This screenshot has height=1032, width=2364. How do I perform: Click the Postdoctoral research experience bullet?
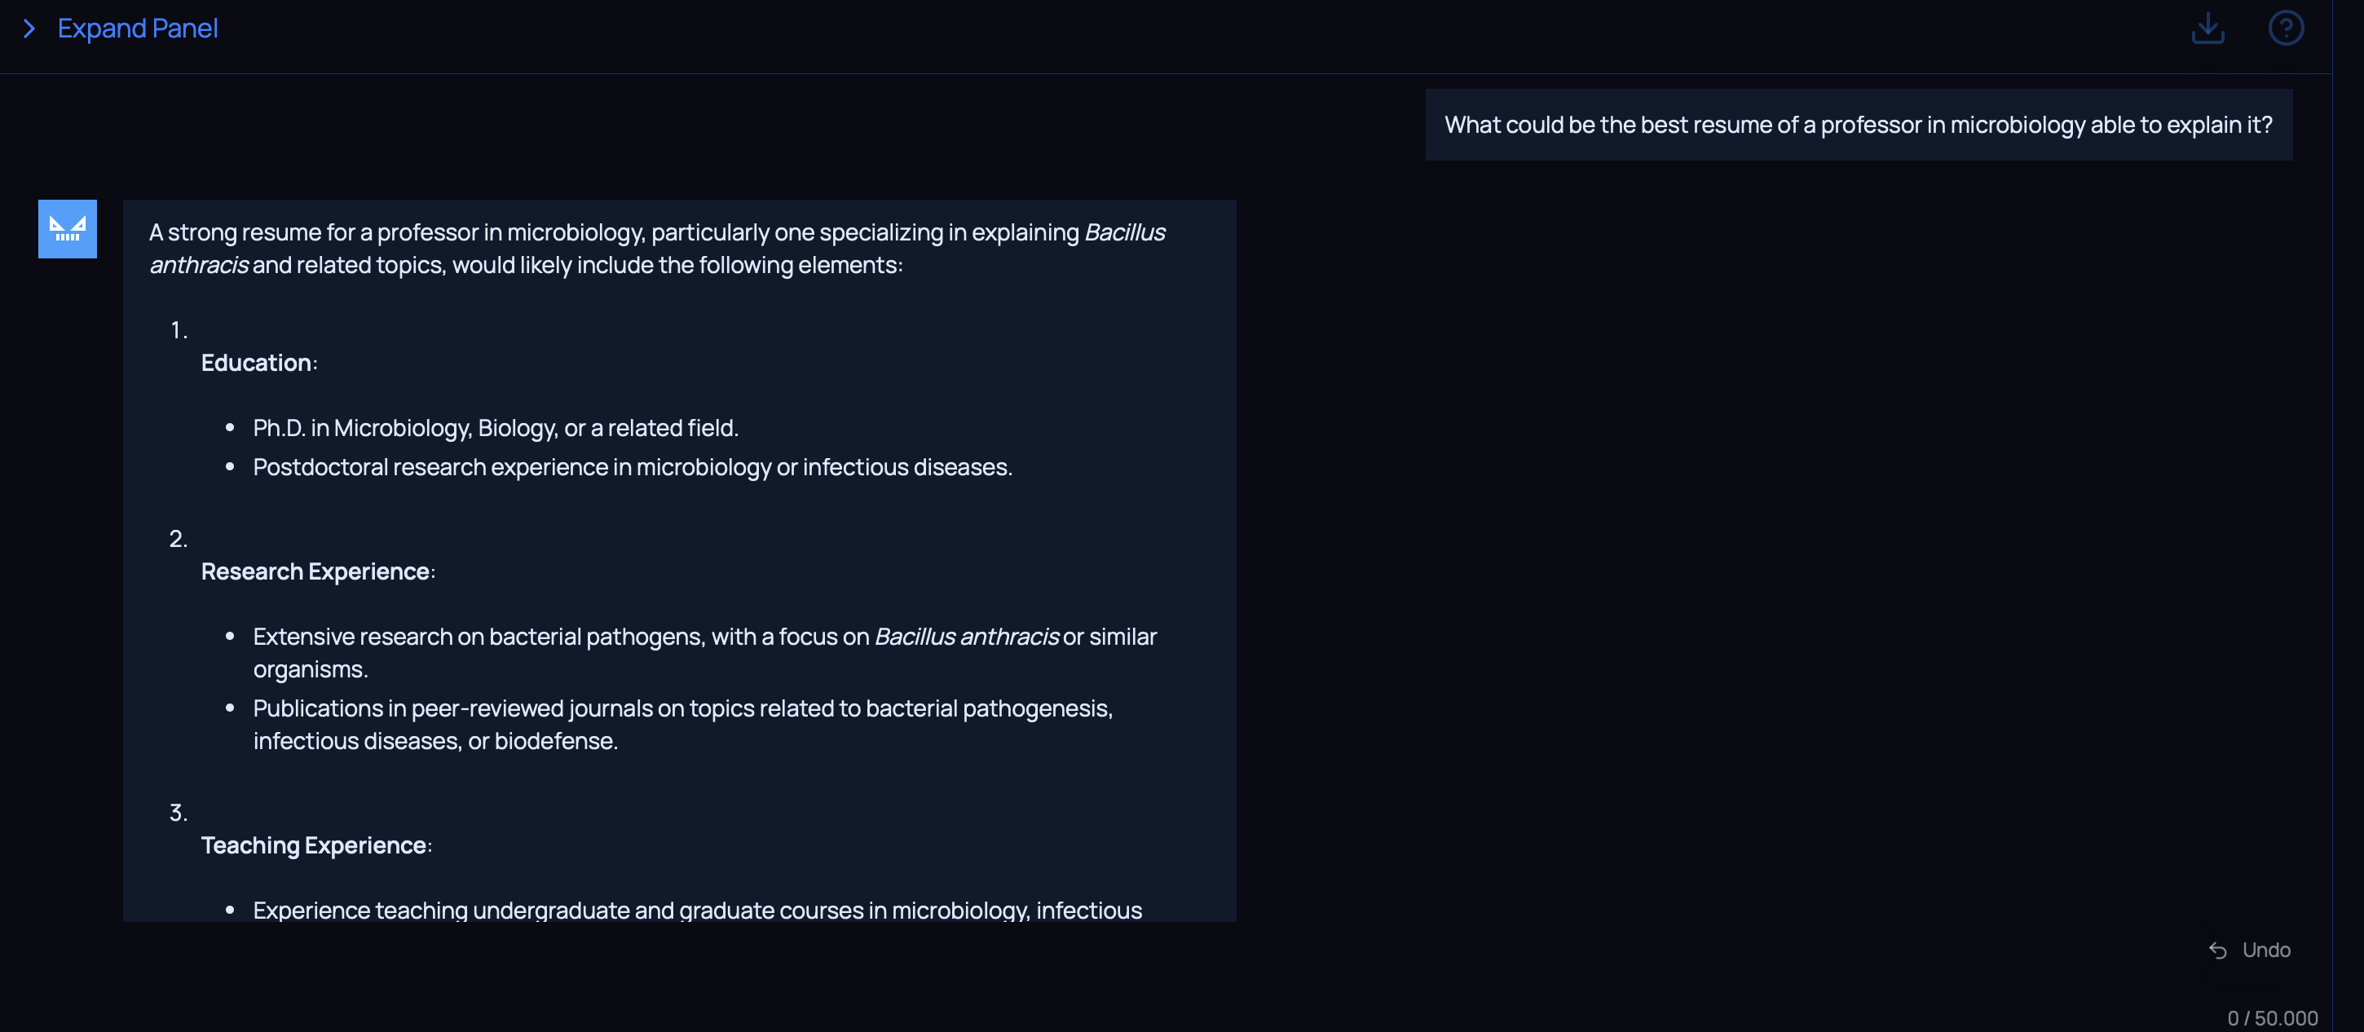coord(633,467)
